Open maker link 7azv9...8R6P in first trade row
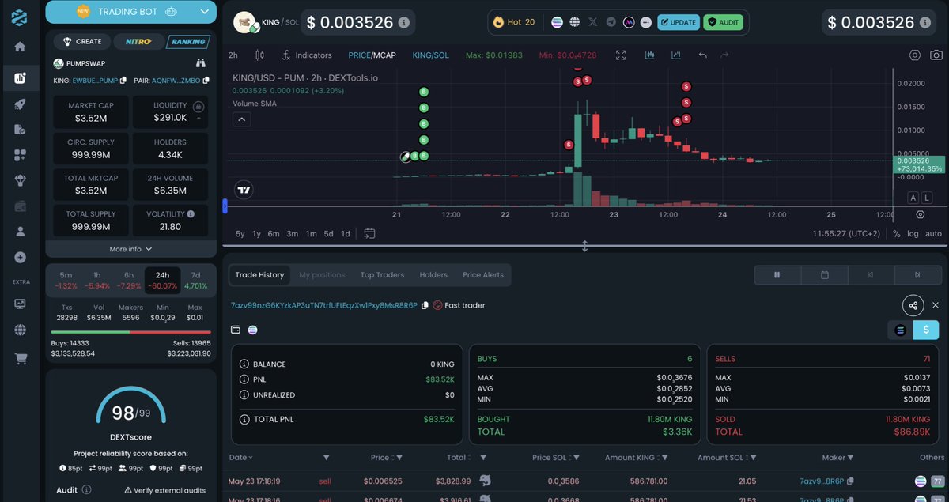The height and width of the screenshot is (502, 949). click(x=822, y=481)
